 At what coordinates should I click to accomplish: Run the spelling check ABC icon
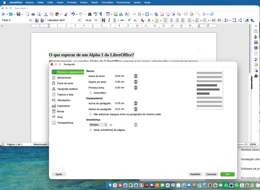(x=95, y=14)
